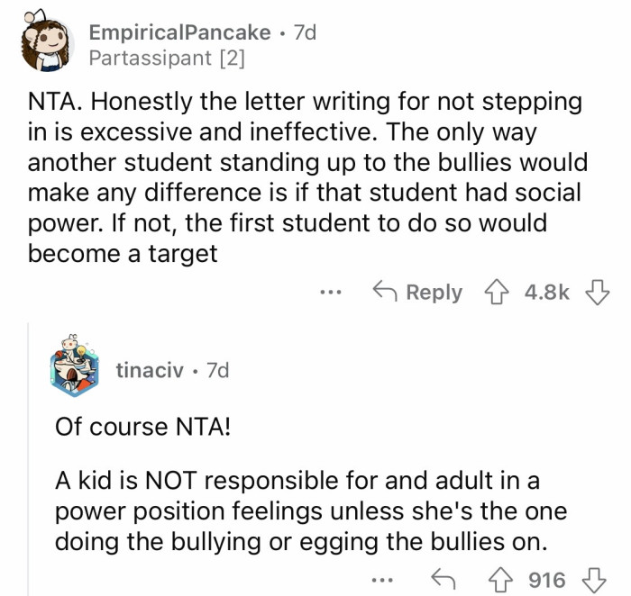Reply to EmpiricalPancake's comment
The image size is (631, 596).
(x=418, y=293)
